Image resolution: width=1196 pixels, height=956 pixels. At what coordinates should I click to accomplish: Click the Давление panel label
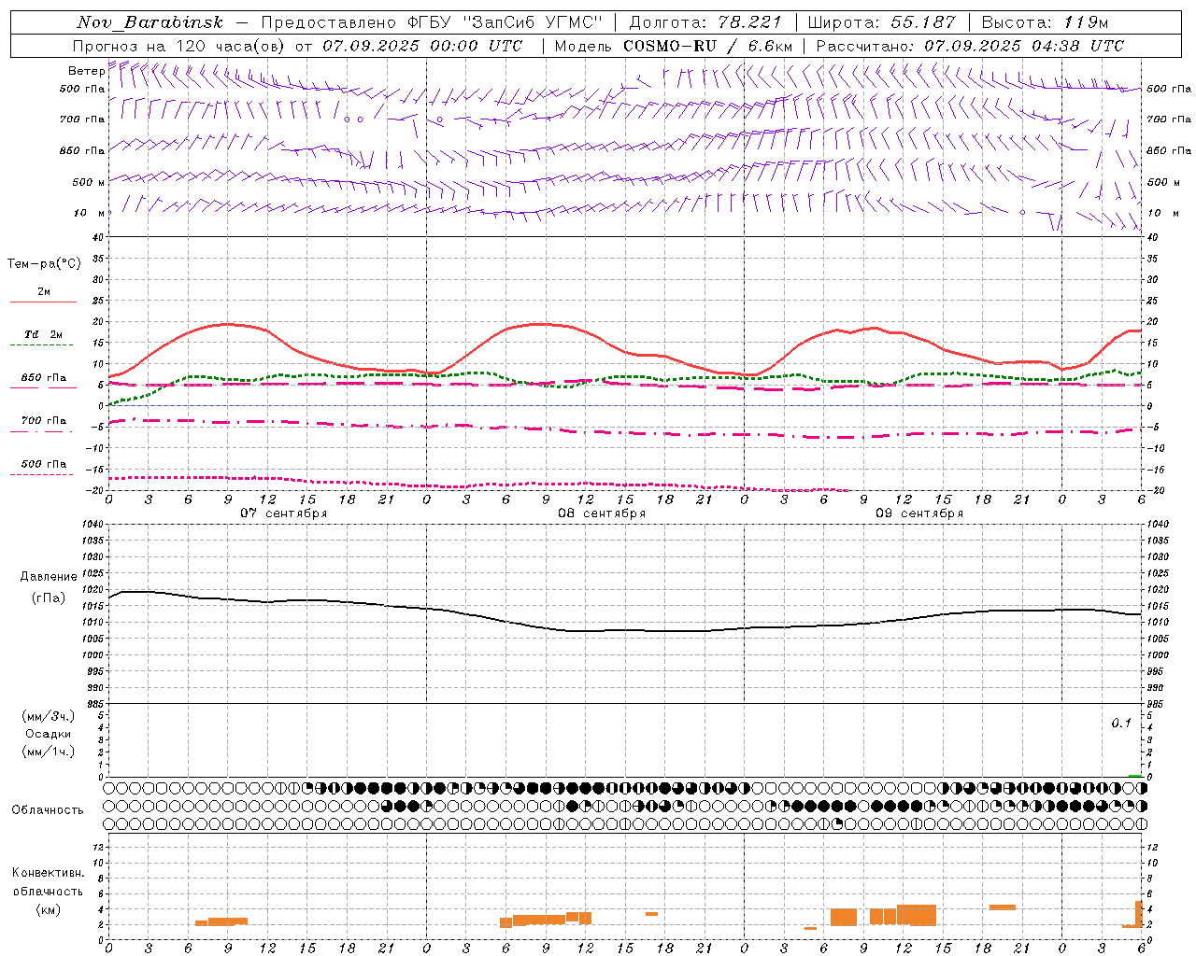click(49, 577)
